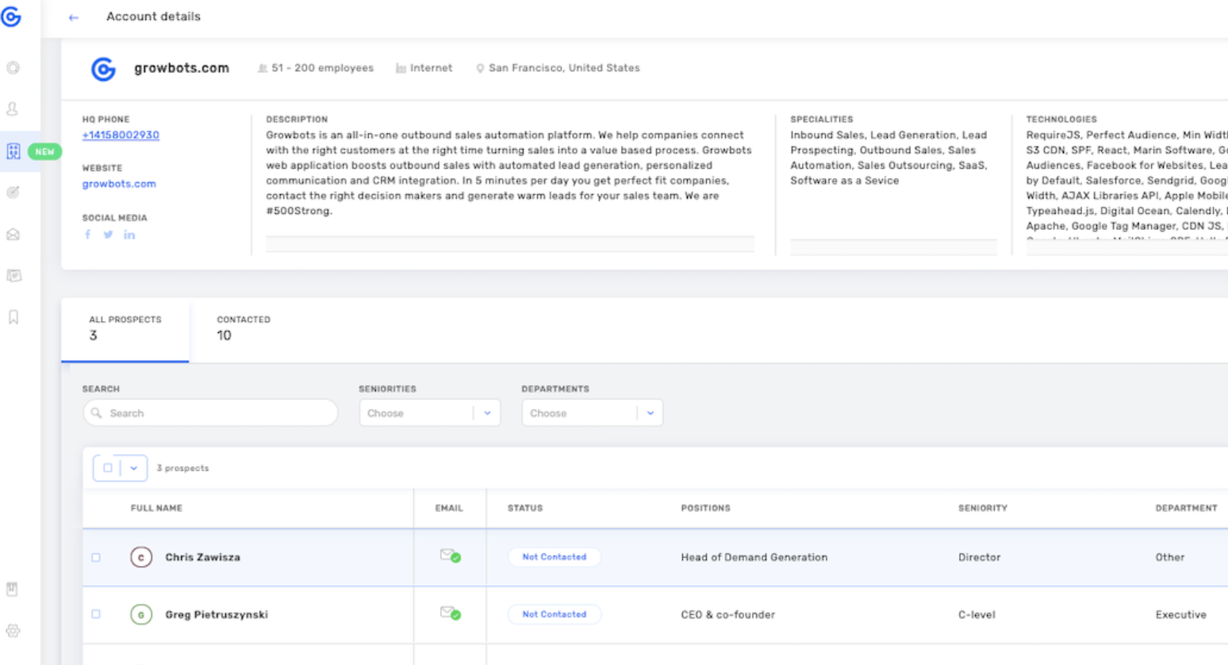1228x665 pixels.
Task: Open the templates card icon in sidebar
Action: coord(13,275)
